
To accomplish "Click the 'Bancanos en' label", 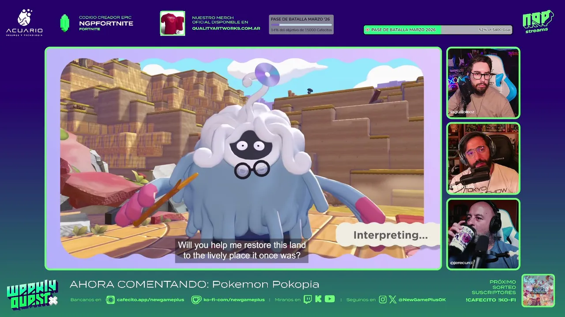I will [86, 300].
